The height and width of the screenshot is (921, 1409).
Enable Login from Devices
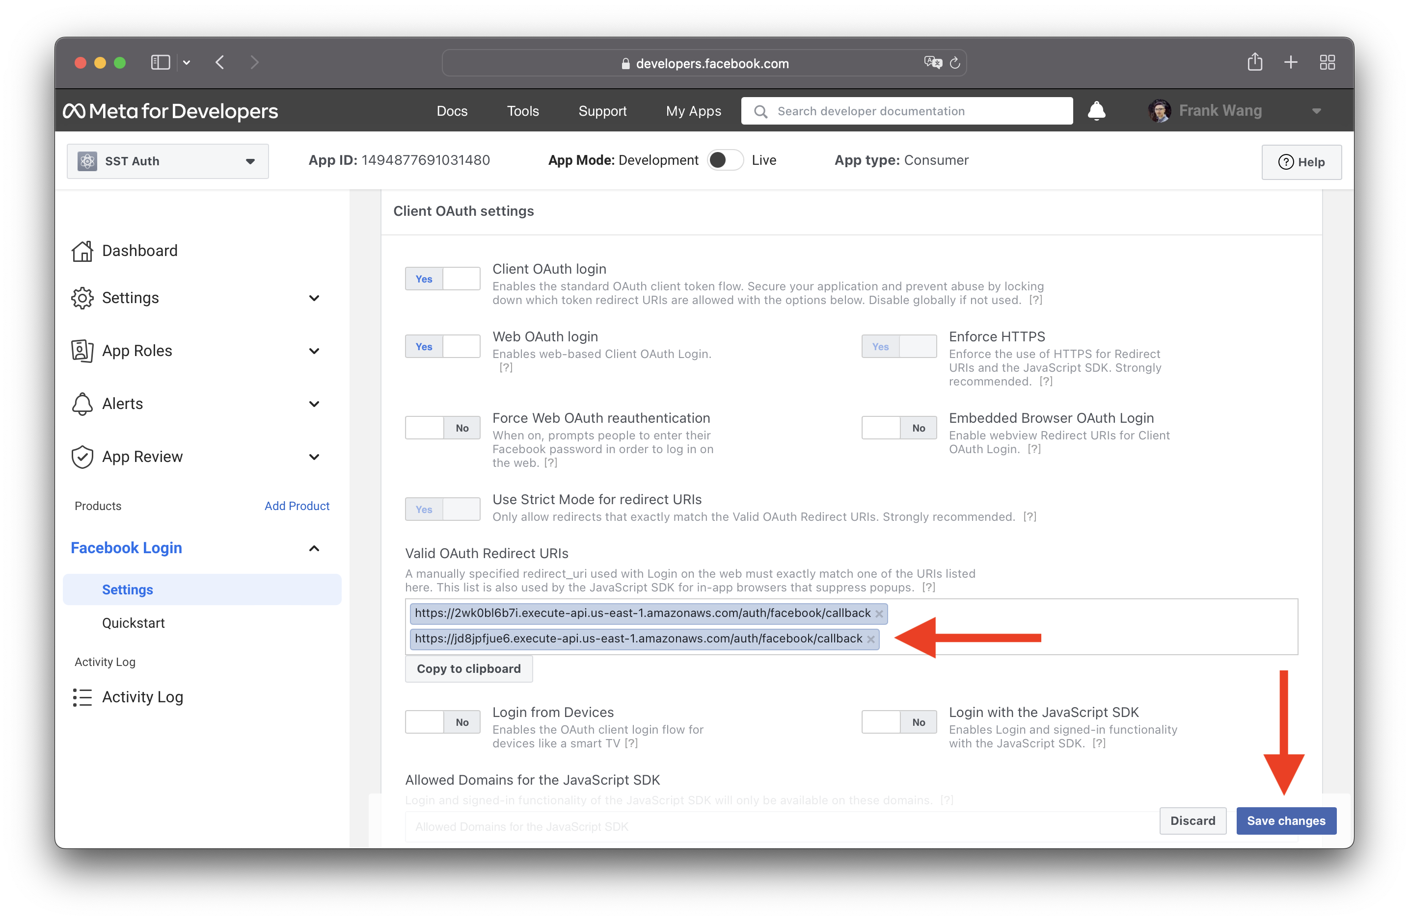click(x=442, y=722)
